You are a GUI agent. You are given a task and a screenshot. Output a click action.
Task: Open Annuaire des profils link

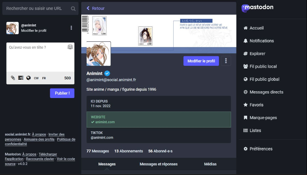[39, 139]
